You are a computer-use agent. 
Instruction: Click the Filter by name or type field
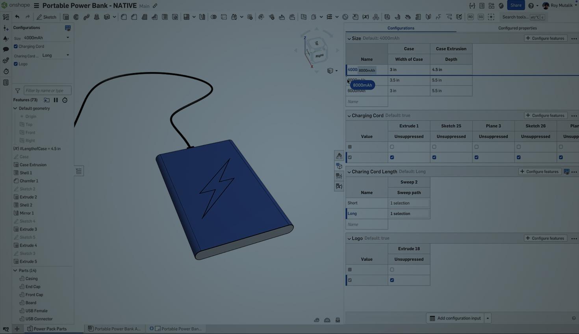[x=47, y=90]
